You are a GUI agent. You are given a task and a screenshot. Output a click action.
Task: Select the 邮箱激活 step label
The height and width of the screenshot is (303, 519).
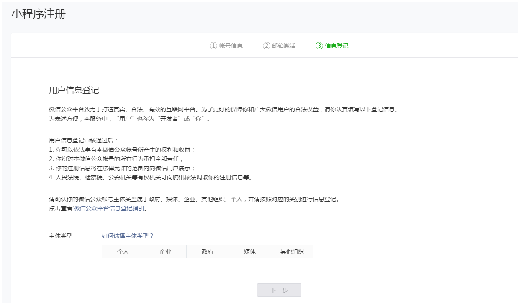[x=284, y=46]
